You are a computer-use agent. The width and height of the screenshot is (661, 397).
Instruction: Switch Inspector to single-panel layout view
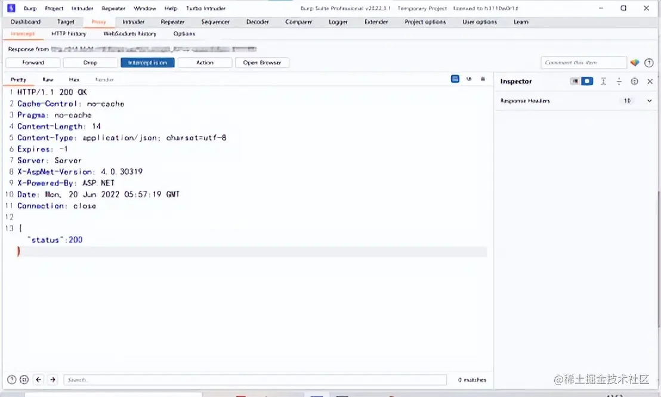click(587, 81)
